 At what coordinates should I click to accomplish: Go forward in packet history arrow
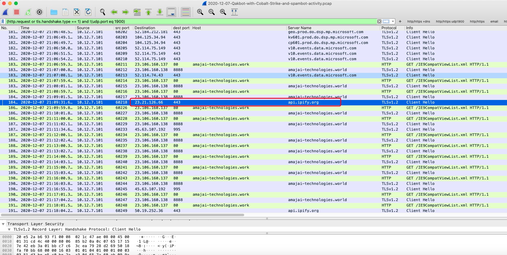126,12
